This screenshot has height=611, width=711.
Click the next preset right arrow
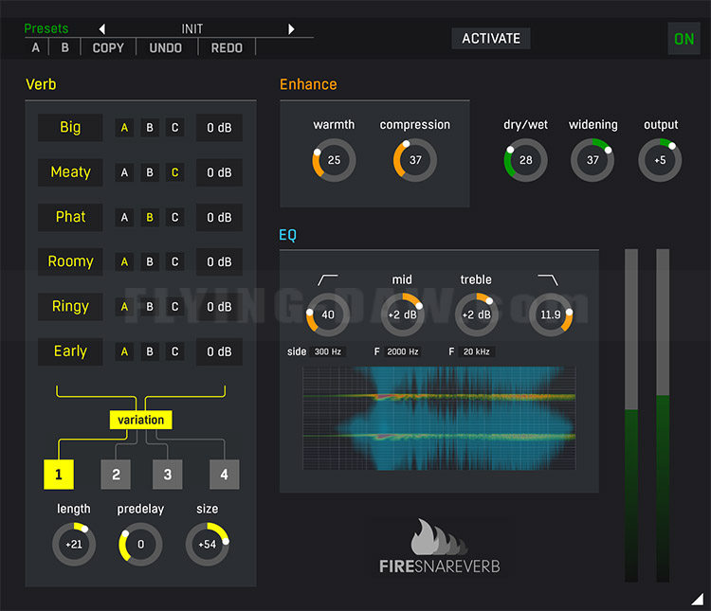click(291, 29)
